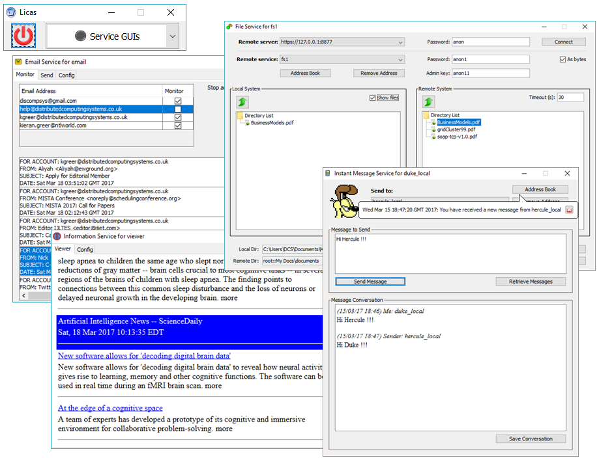Open the Remote server dropdown

tap(401, 42)
